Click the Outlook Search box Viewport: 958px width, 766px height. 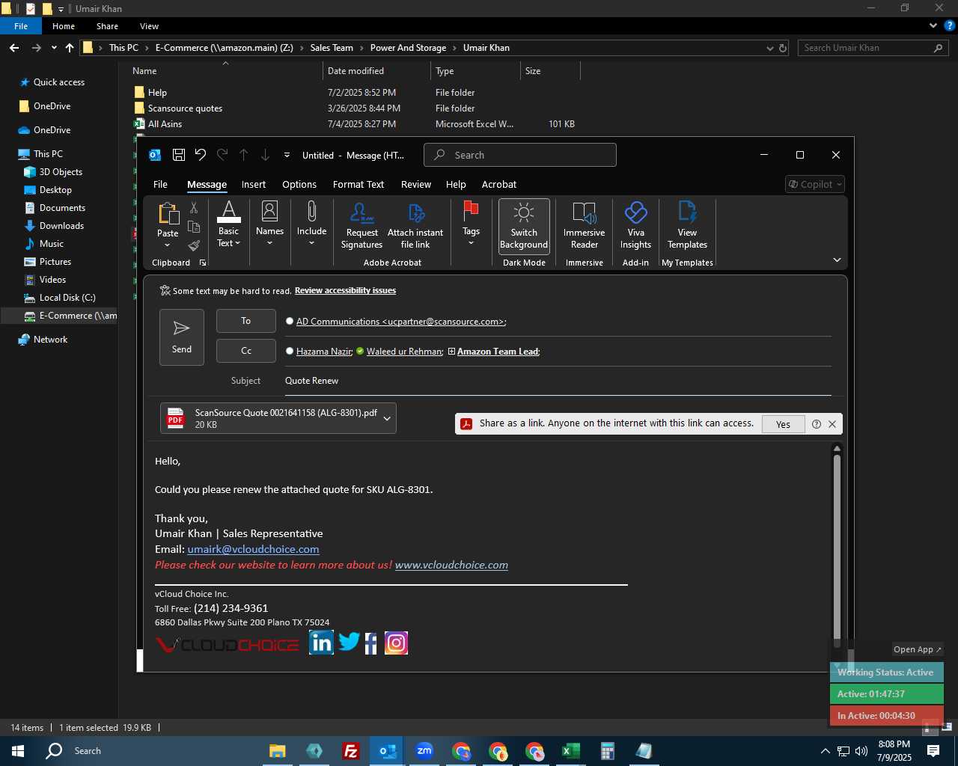520,155
